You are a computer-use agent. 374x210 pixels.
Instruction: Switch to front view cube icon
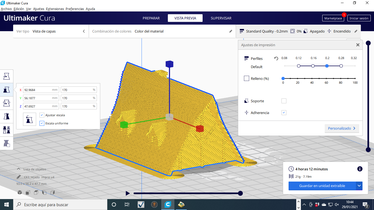pos(28,192)
